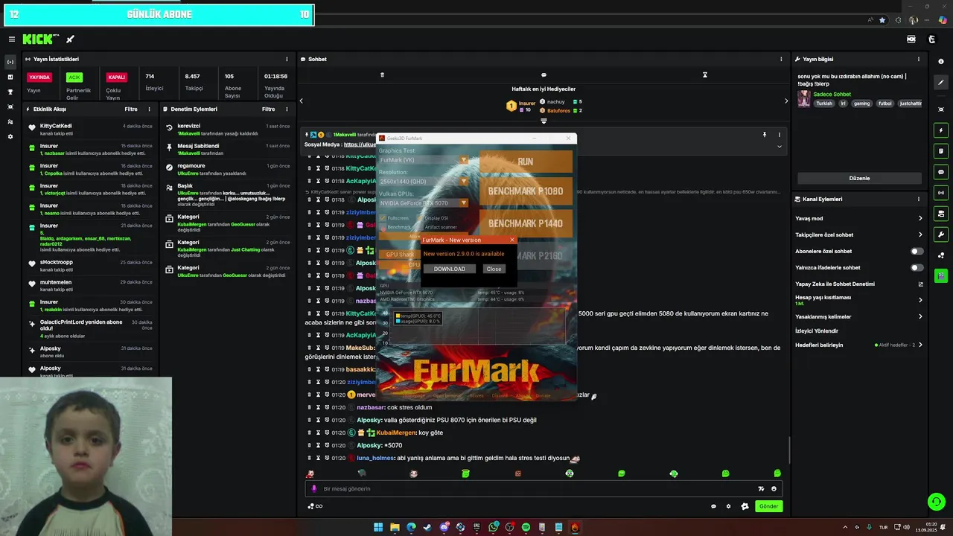Viewport: 953px width, 536px height.
Task: Click the wrench icon in right sidebar
Action: [x=941, y=234]
